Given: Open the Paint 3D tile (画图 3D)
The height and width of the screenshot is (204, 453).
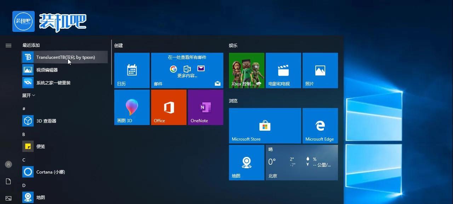Looking at the screenshot, I should coord(132,107).
